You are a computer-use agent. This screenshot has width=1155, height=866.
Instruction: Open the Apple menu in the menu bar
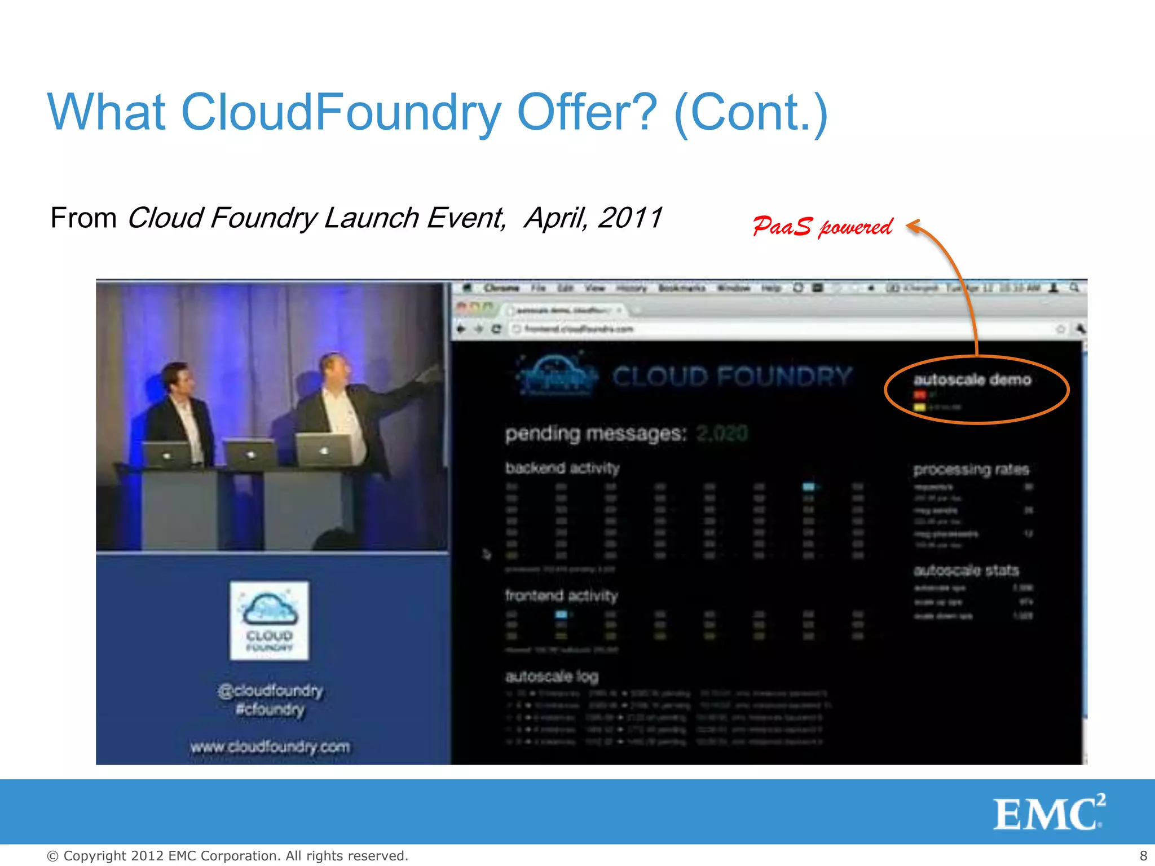467,288
